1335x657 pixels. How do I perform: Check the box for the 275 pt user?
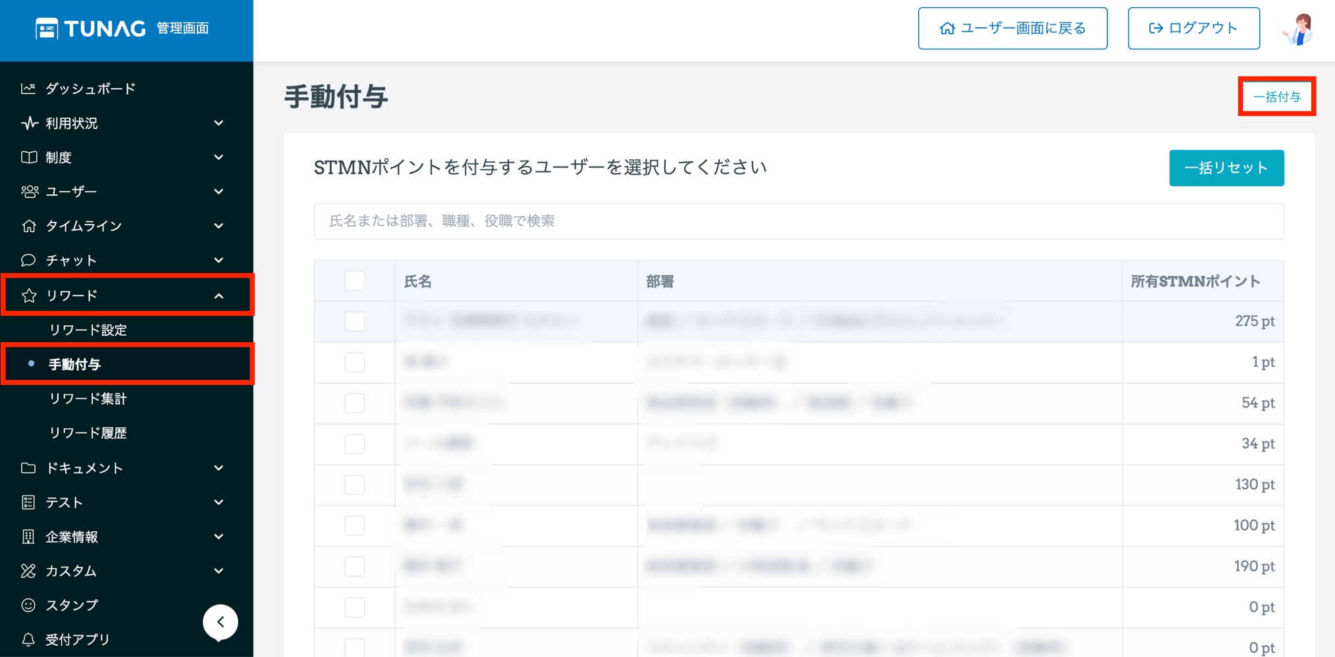pyautogui.click(x=355, y=321)
